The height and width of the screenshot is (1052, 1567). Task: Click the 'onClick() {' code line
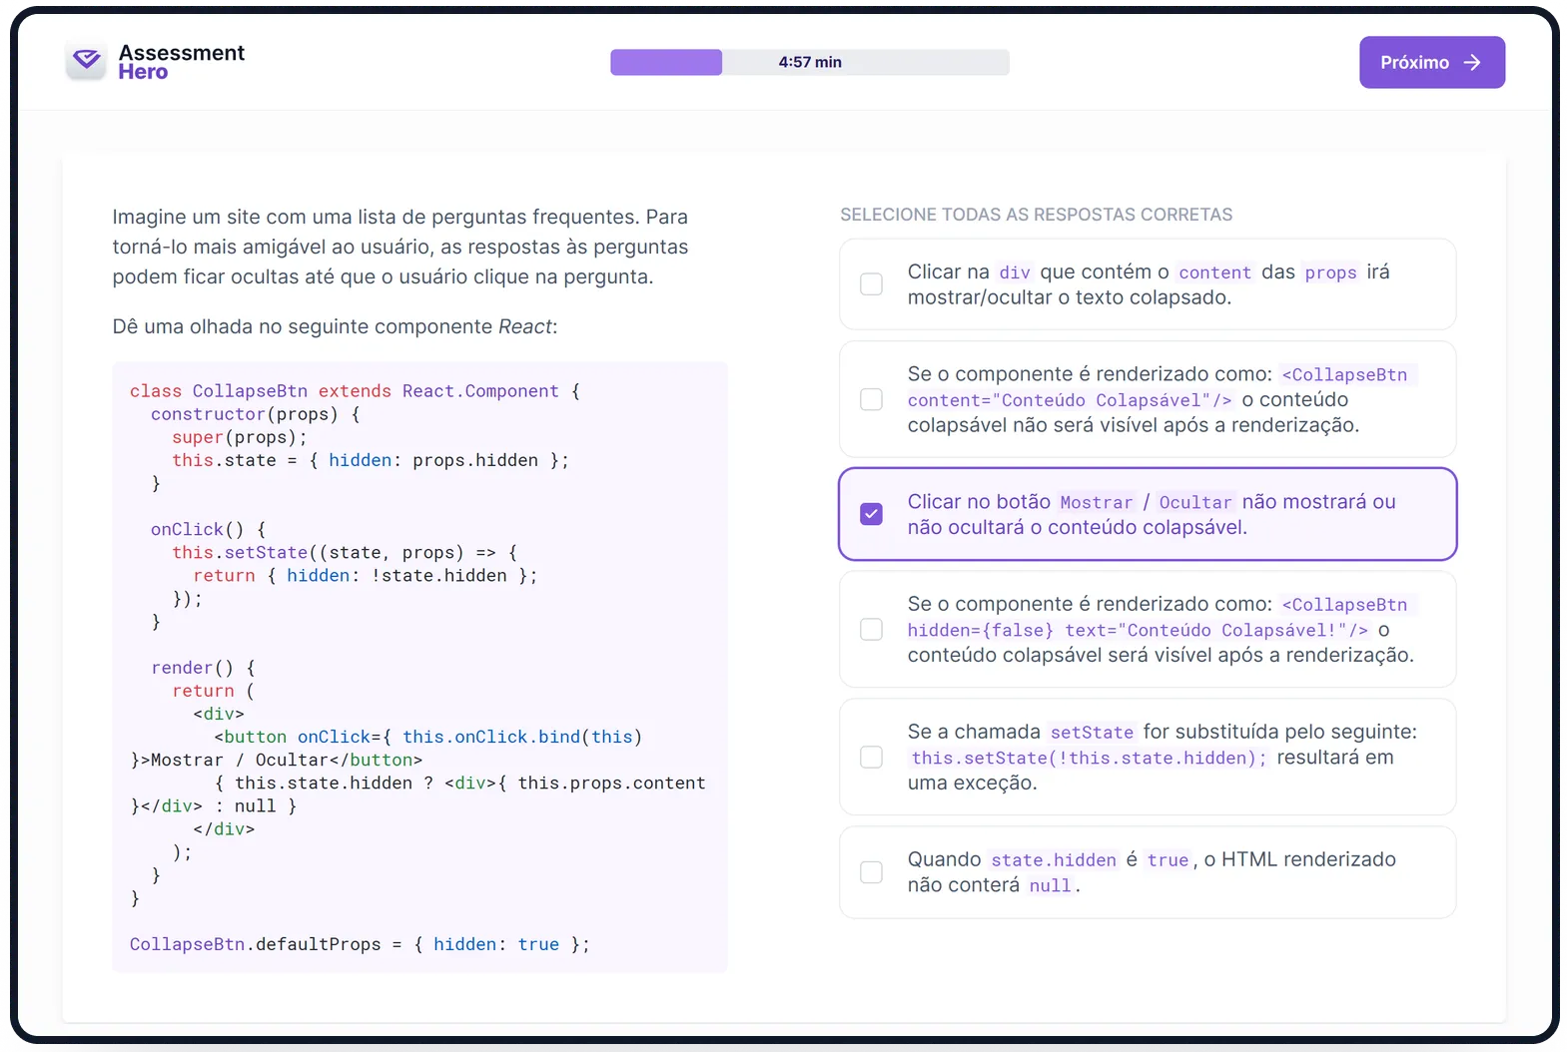pyautogui.click(x=208, y=530)
